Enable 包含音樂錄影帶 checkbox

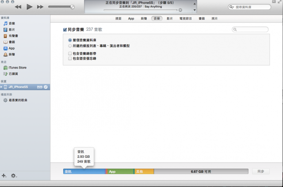[x=70, y=53]
